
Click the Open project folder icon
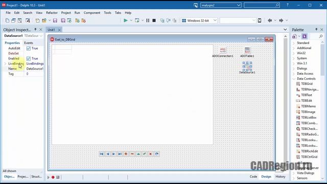point(44,20)
